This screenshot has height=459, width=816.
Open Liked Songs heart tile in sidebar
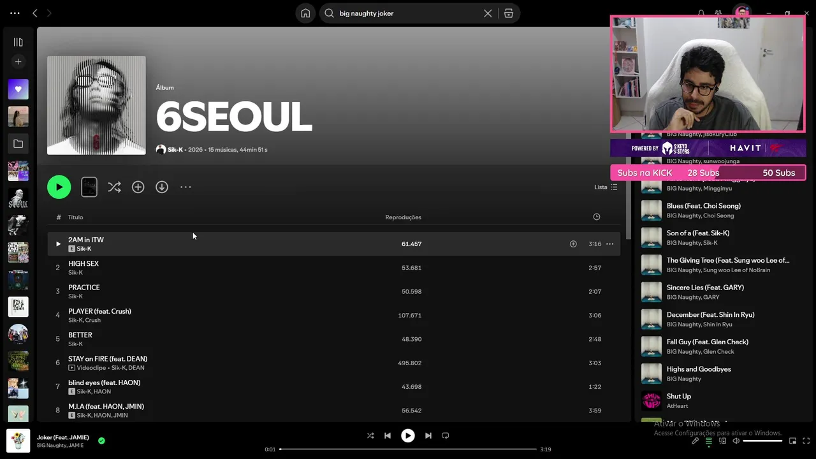[x=18, y=89]
